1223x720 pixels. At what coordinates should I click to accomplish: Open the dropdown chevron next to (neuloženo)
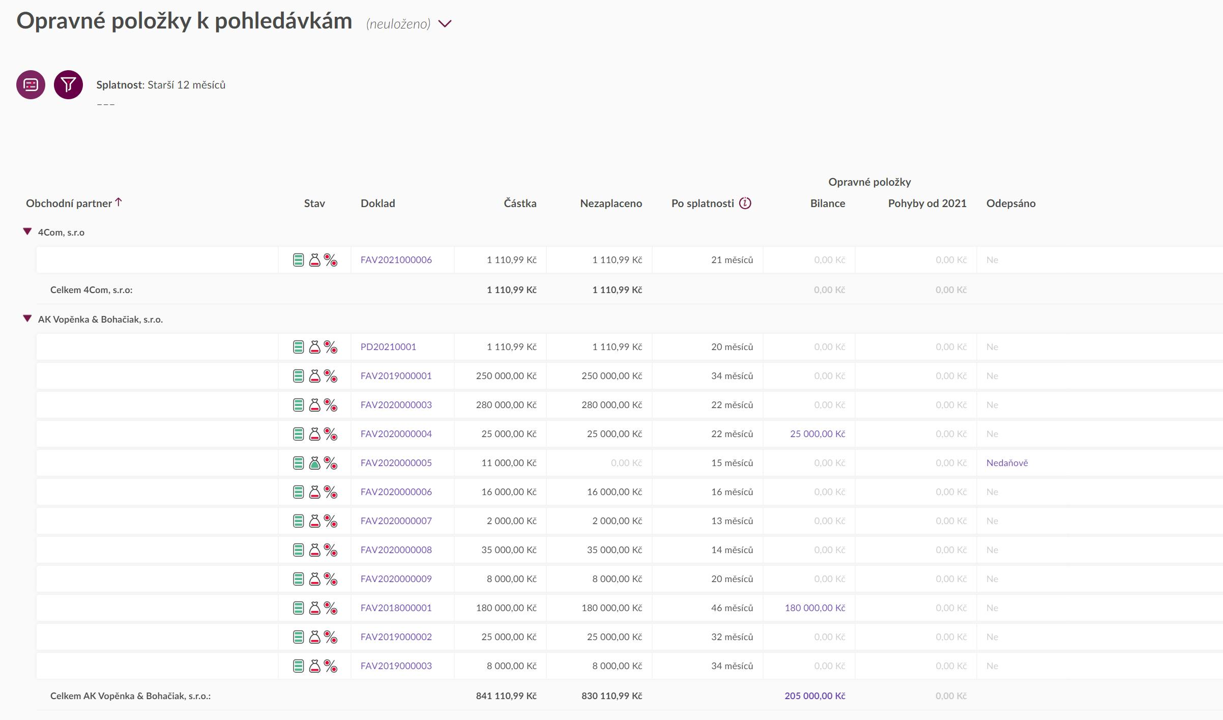pyautogui.click(x=445, y=24)
